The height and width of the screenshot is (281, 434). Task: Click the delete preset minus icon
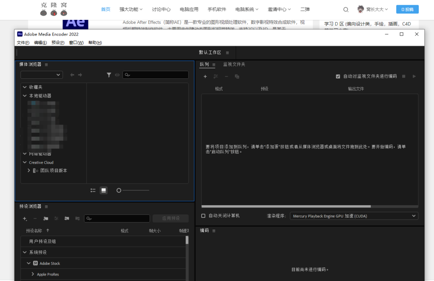[x=35, y=218]
